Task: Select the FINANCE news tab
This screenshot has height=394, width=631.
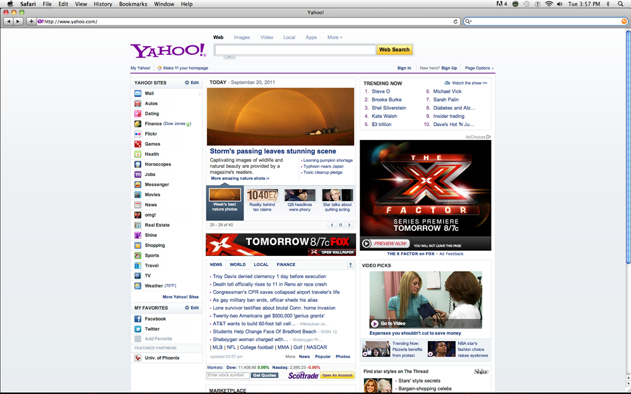Action: [x=286, y=265]
